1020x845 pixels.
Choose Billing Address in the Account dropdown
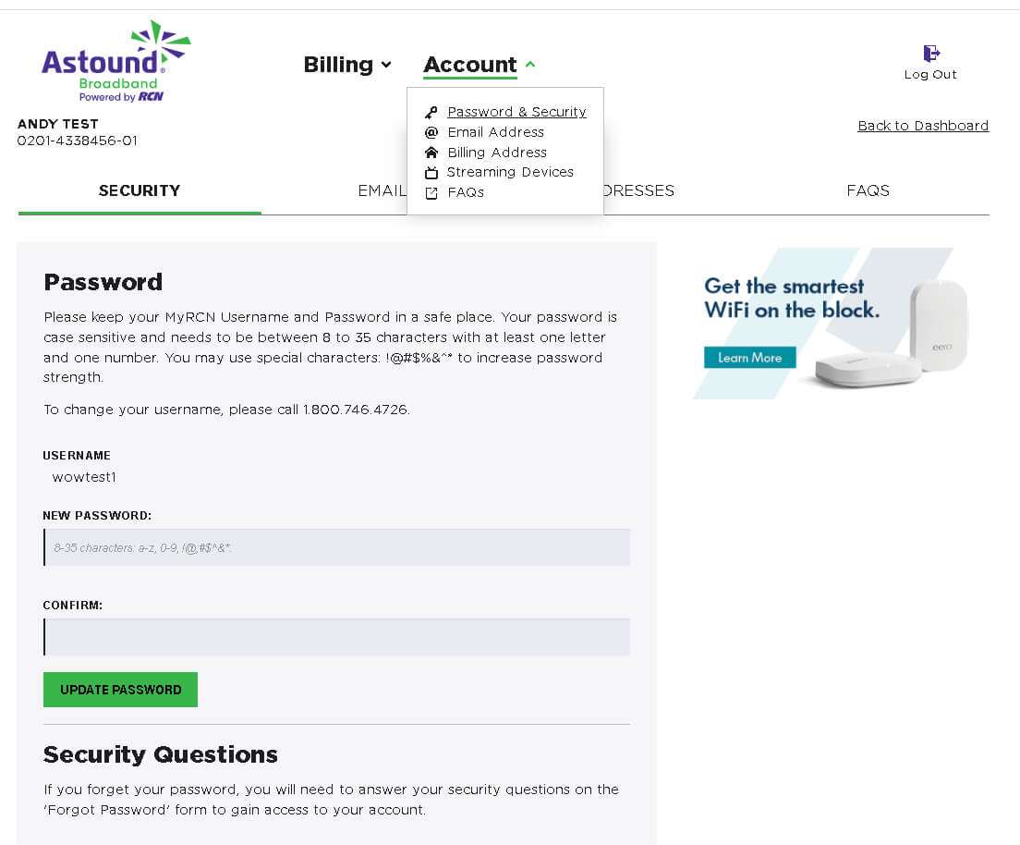[497, 153]
